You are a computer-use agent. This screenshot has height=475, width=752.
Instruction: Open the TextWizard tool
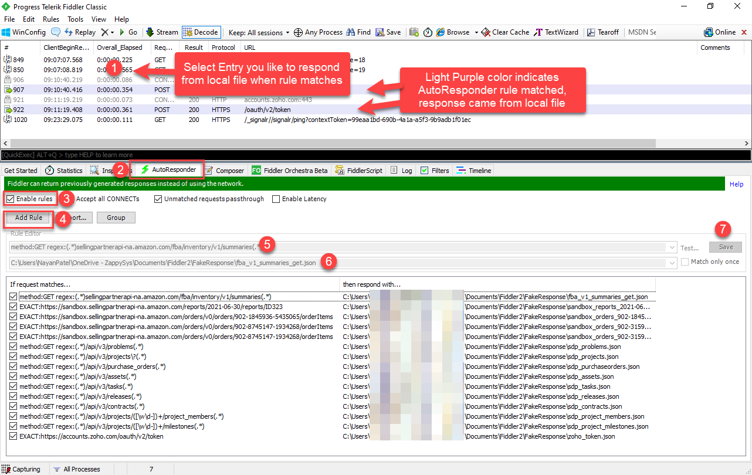click(556, 32)
